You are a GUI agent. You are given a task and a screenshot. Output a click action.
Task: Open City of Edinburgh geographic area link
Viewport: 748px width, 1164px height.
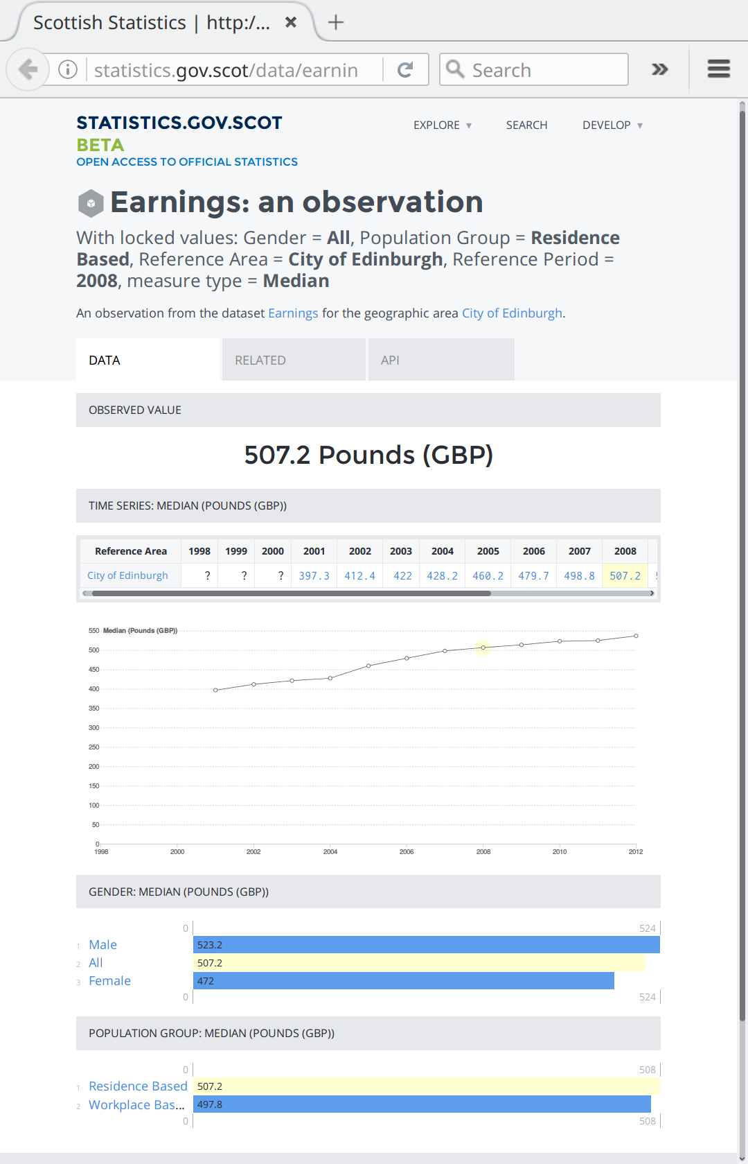point(512,313)
